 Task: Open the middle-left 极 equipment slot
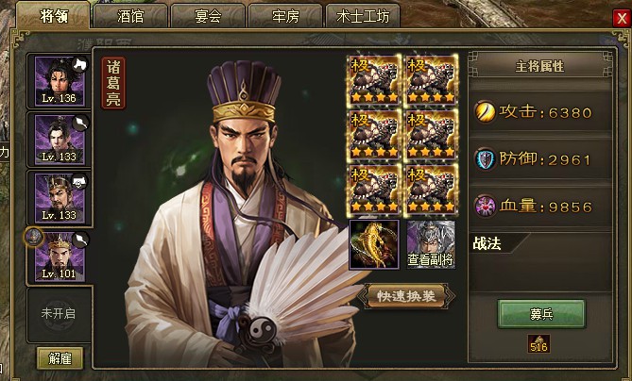374,134
